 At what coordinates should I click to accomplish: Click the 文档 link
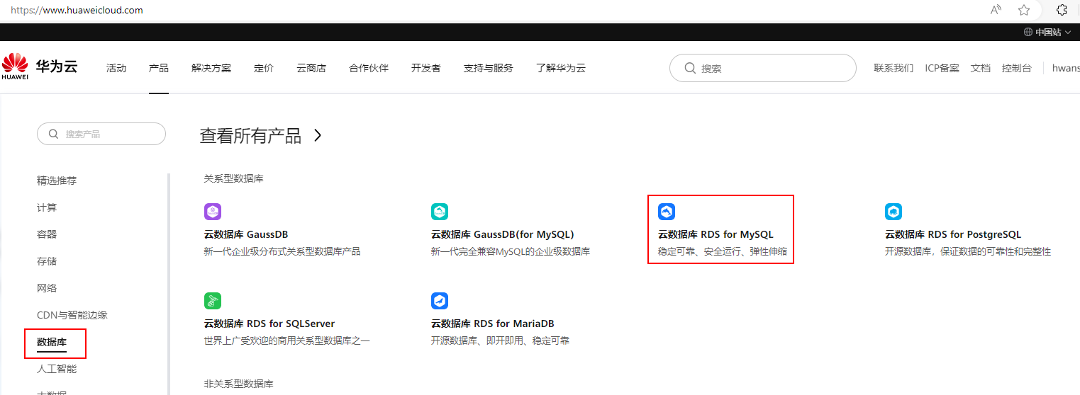pyautogui.click(x=981, y=68)
